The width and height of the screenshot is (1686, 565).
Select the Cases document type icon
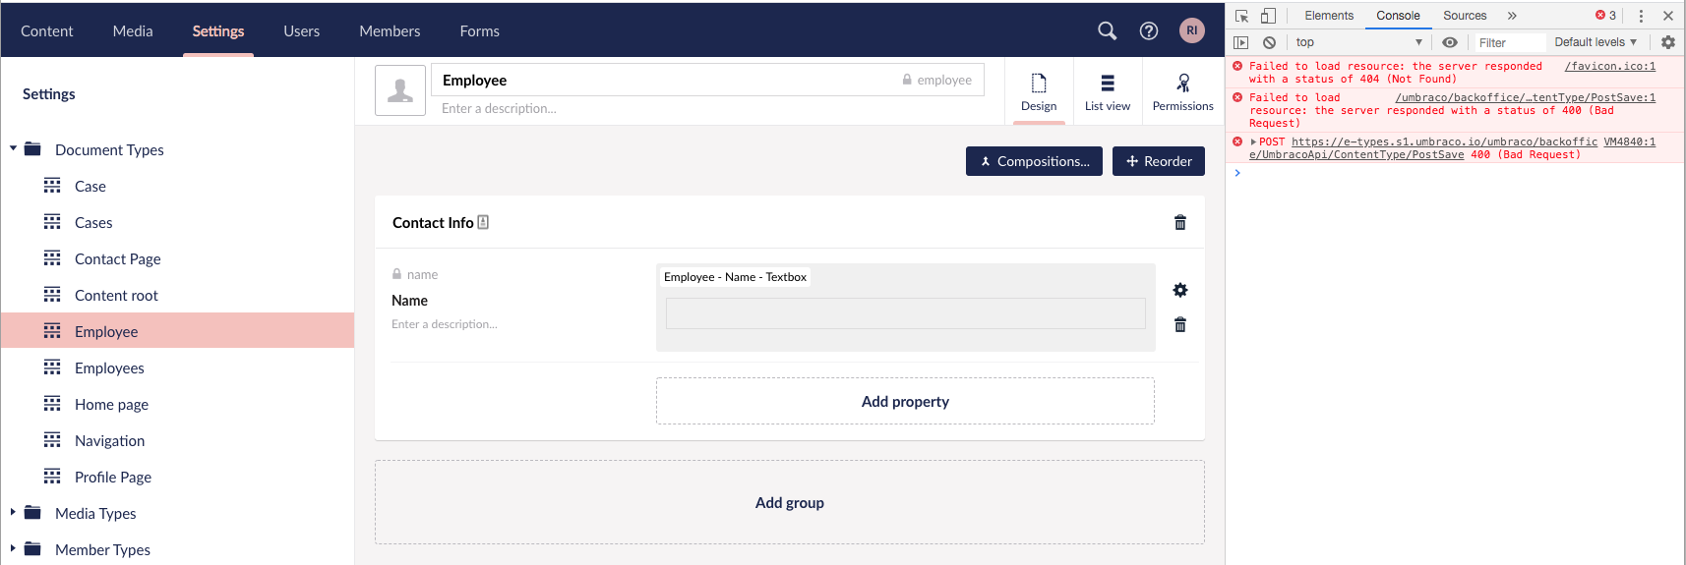point(52,222)
